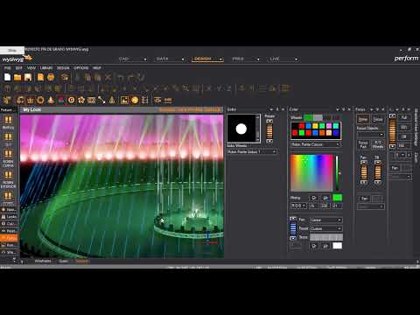Expand the LIVE mode dropdown arrow

pos(296,59)
